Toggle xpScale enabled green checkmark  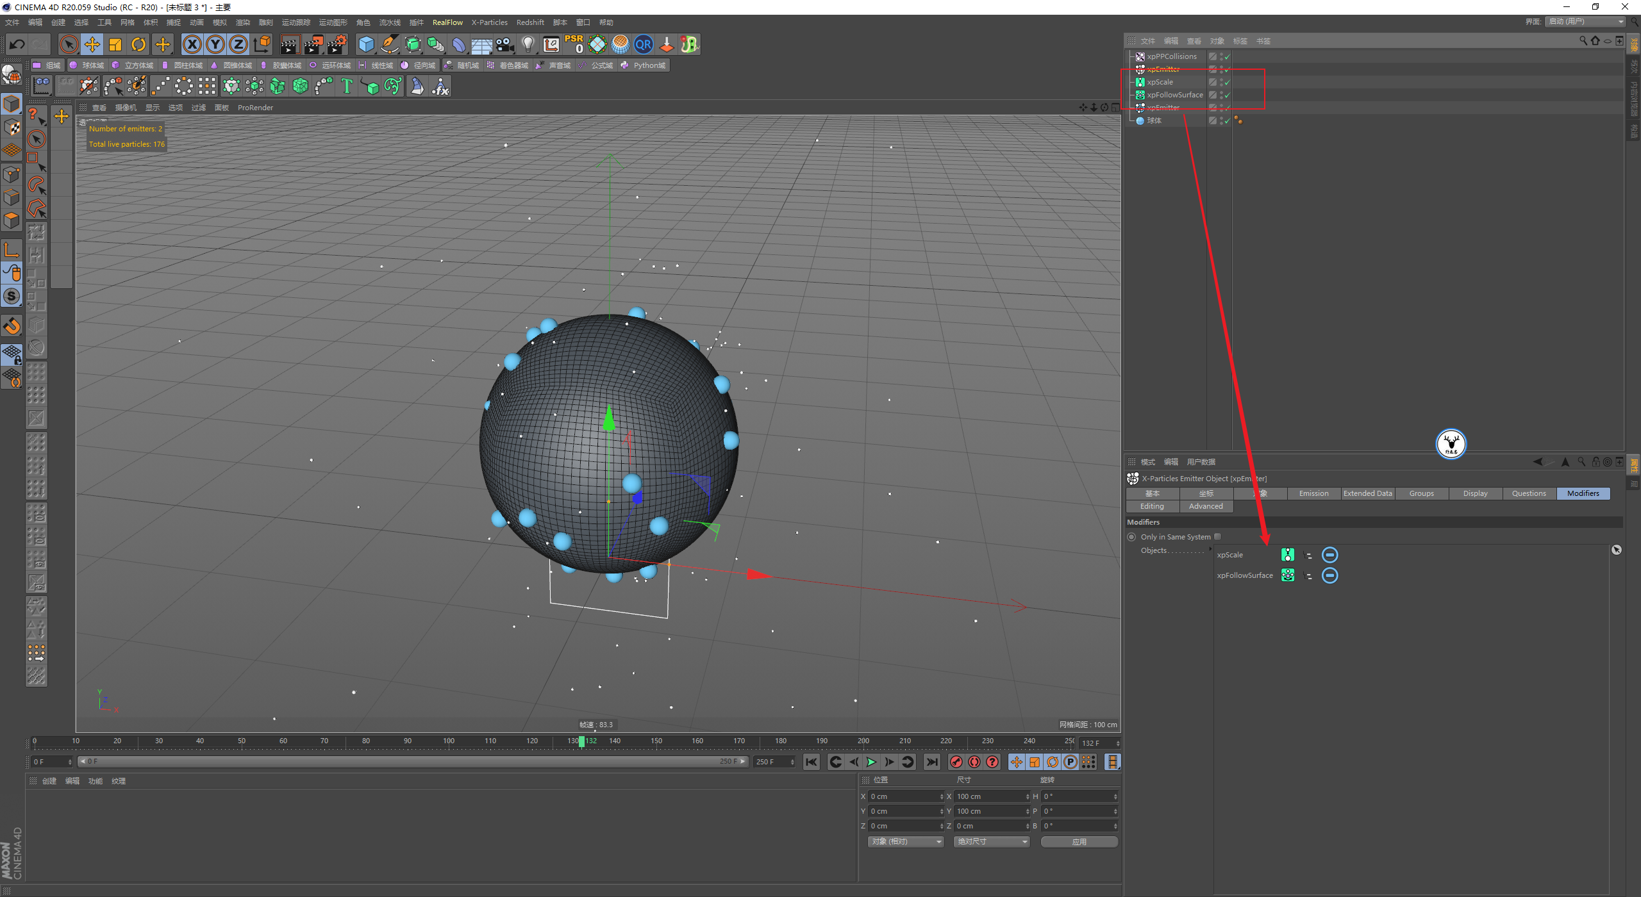click(x=1227, y=83)
